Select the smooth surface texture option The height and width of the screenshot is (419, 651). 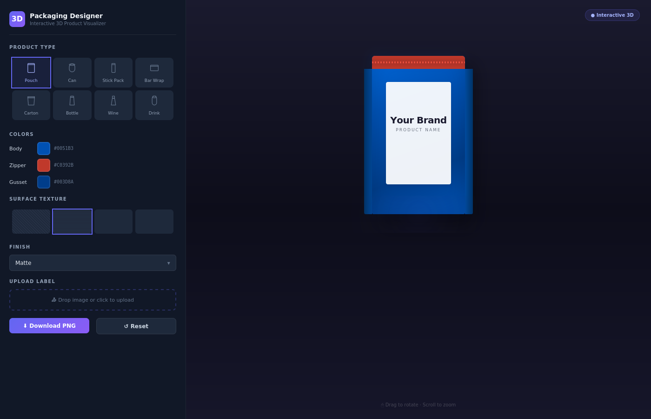[x=72, y=221]
